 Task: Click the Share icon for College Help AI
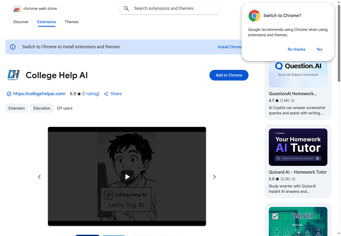click(x=106, y=94)
